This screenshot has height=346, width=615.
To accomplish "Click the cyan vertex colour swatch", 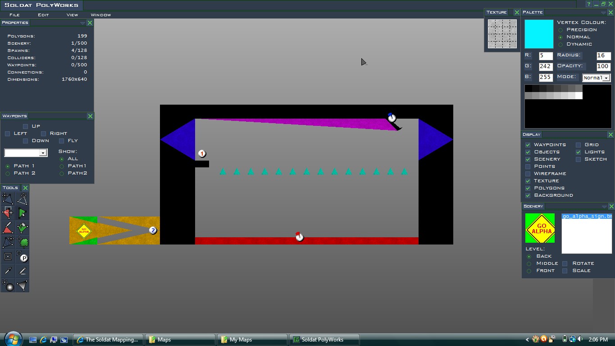I will pos(539,34).
